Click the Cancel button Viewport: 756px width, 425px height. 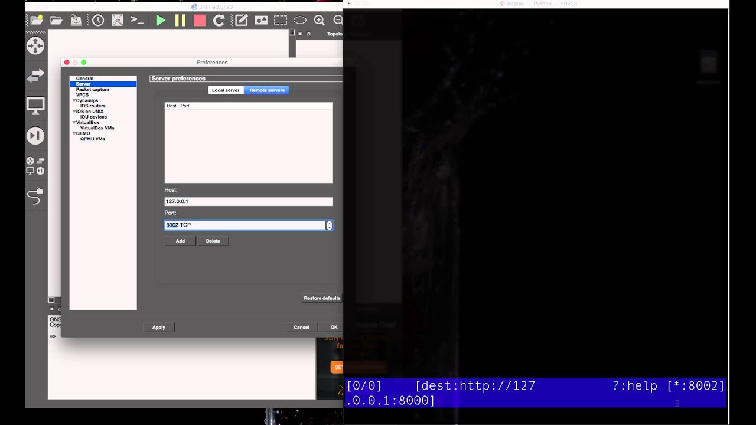(301, 327)
